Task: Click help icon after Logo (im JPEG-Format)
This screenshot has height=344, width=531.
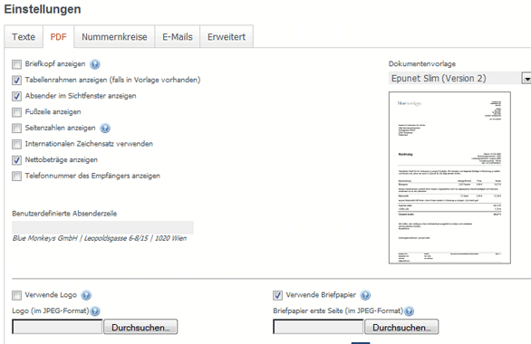Action: point(95,311)
